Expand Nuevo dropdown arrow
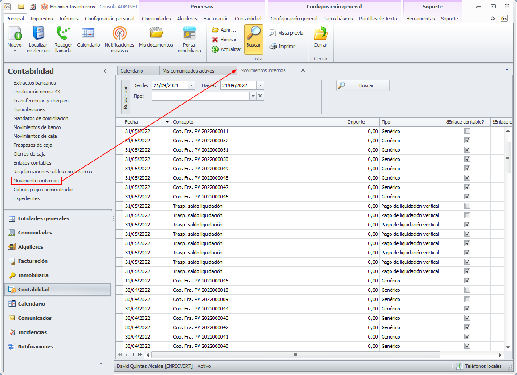Viewport: 517px width, 375px height. pos(15,51)
